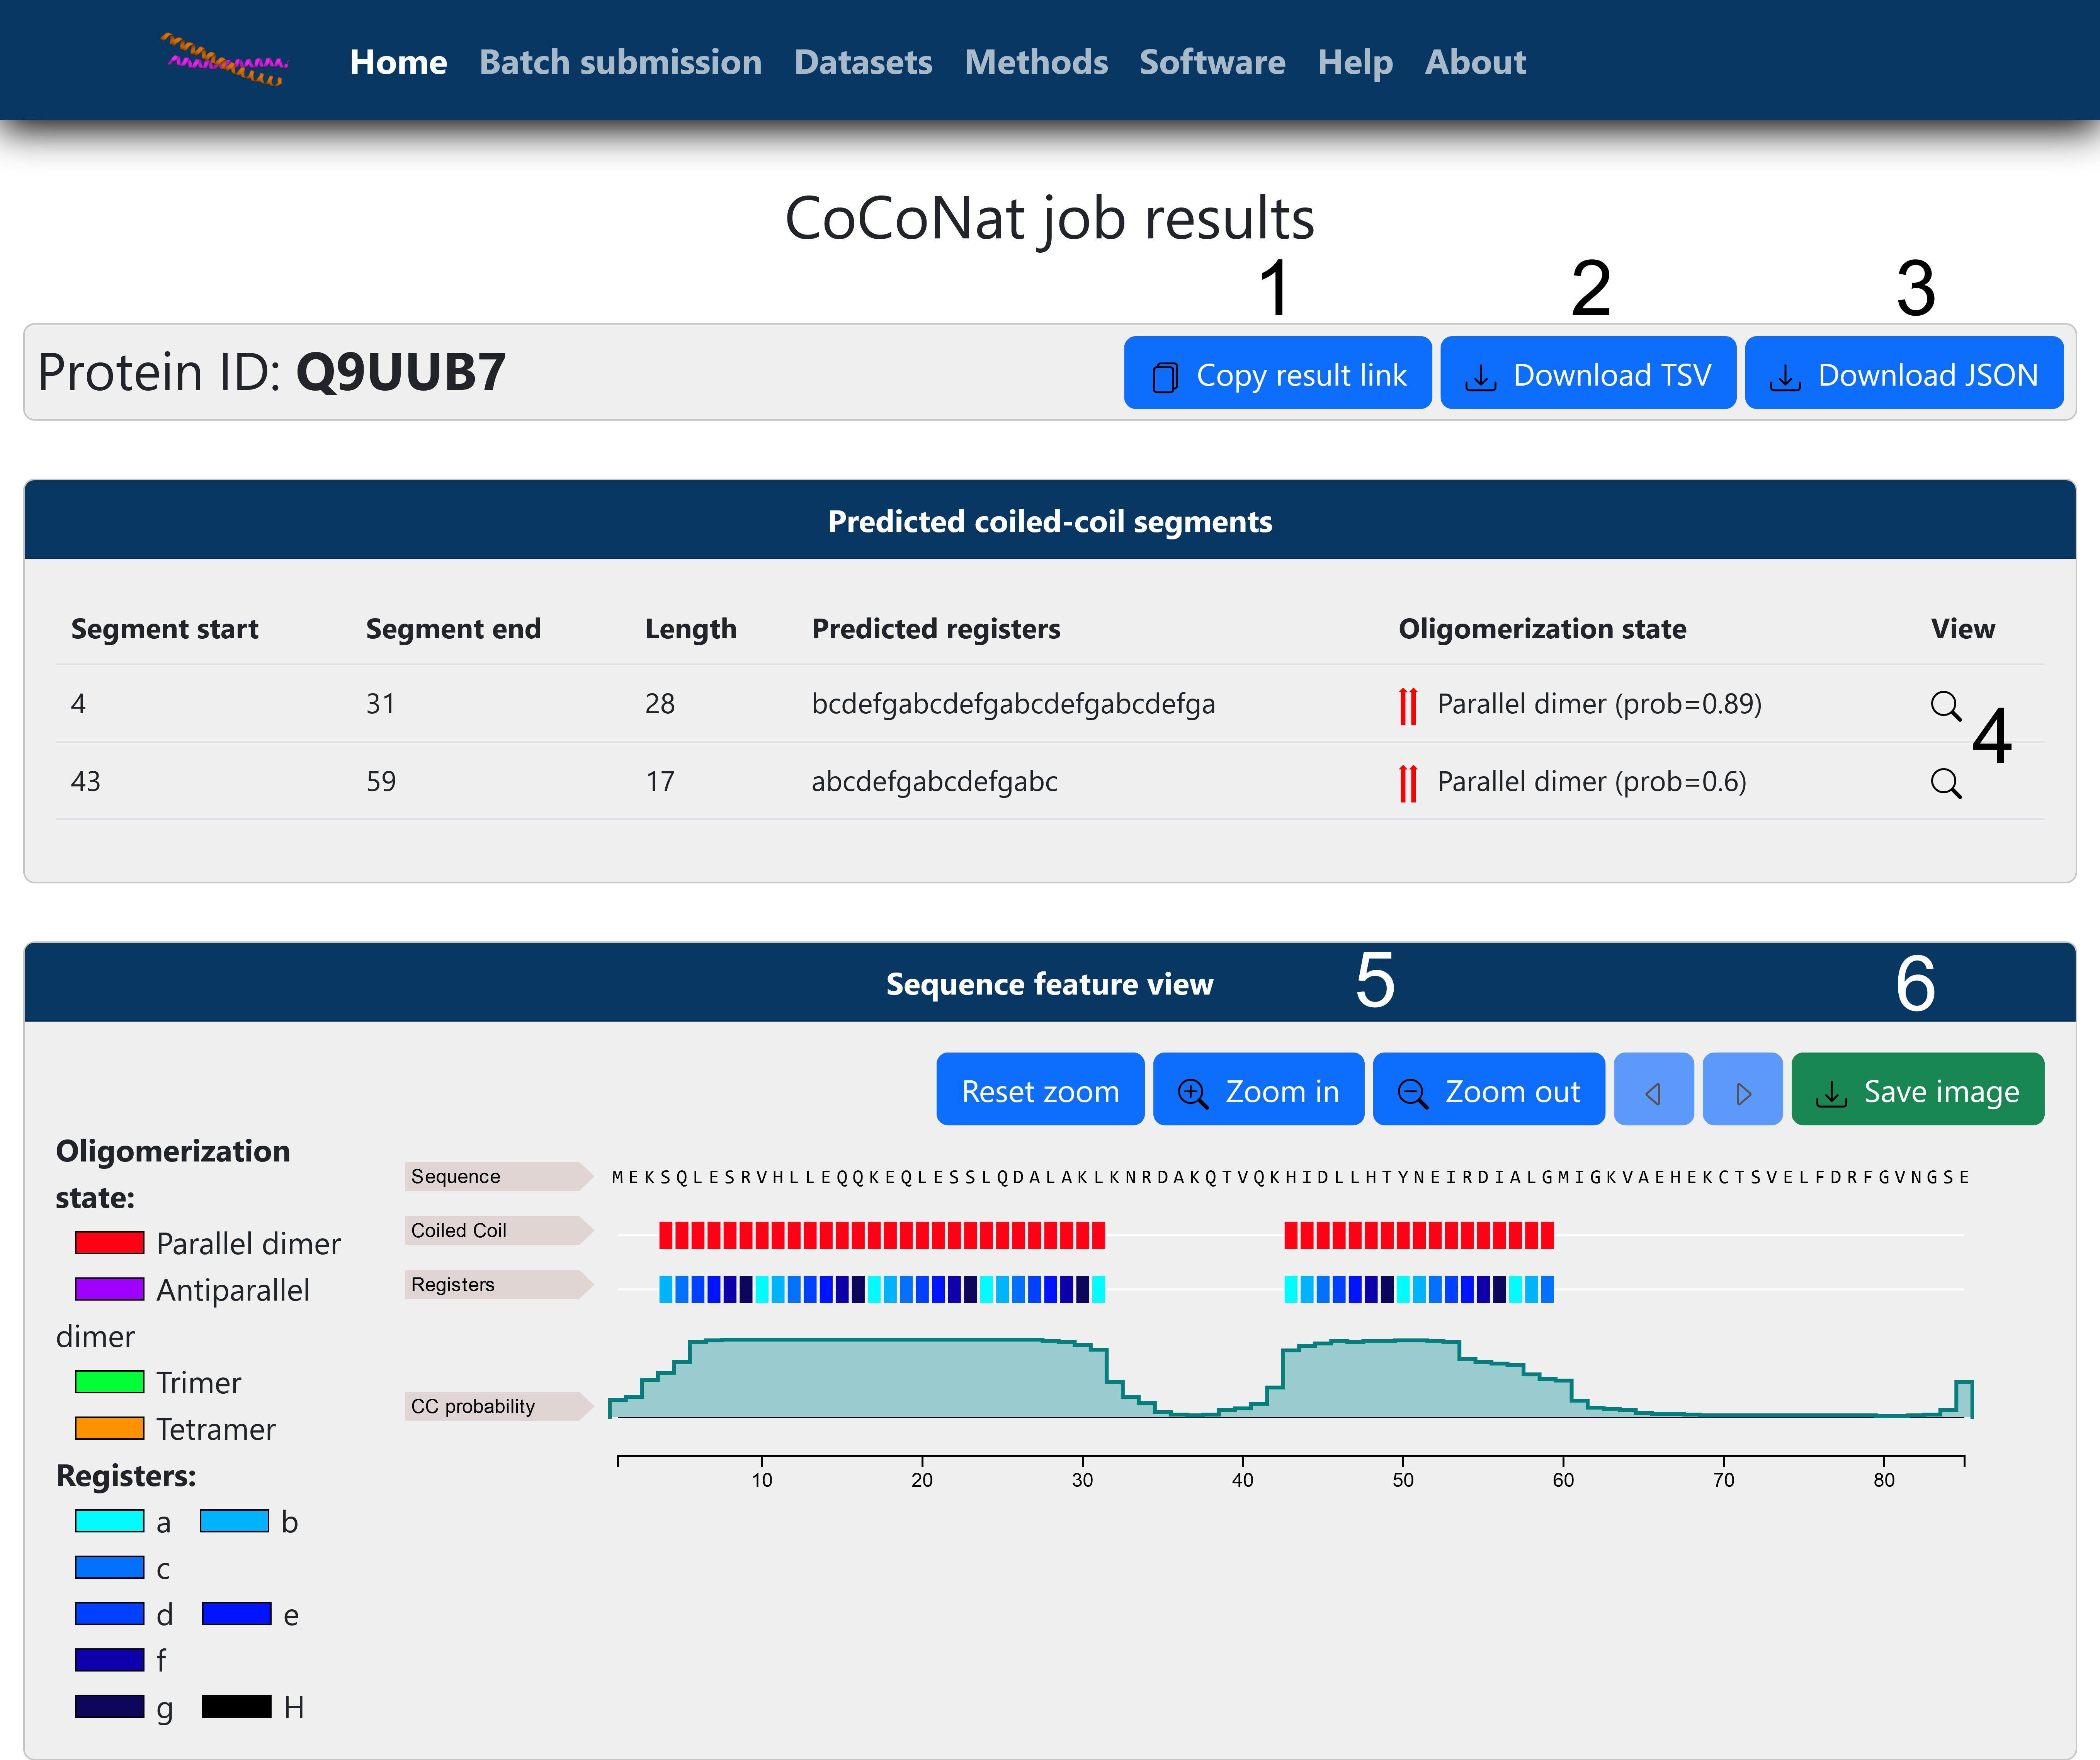Click the Download TSV button
Viewport: 2100px width, 1760px height.
(1588, 373)
